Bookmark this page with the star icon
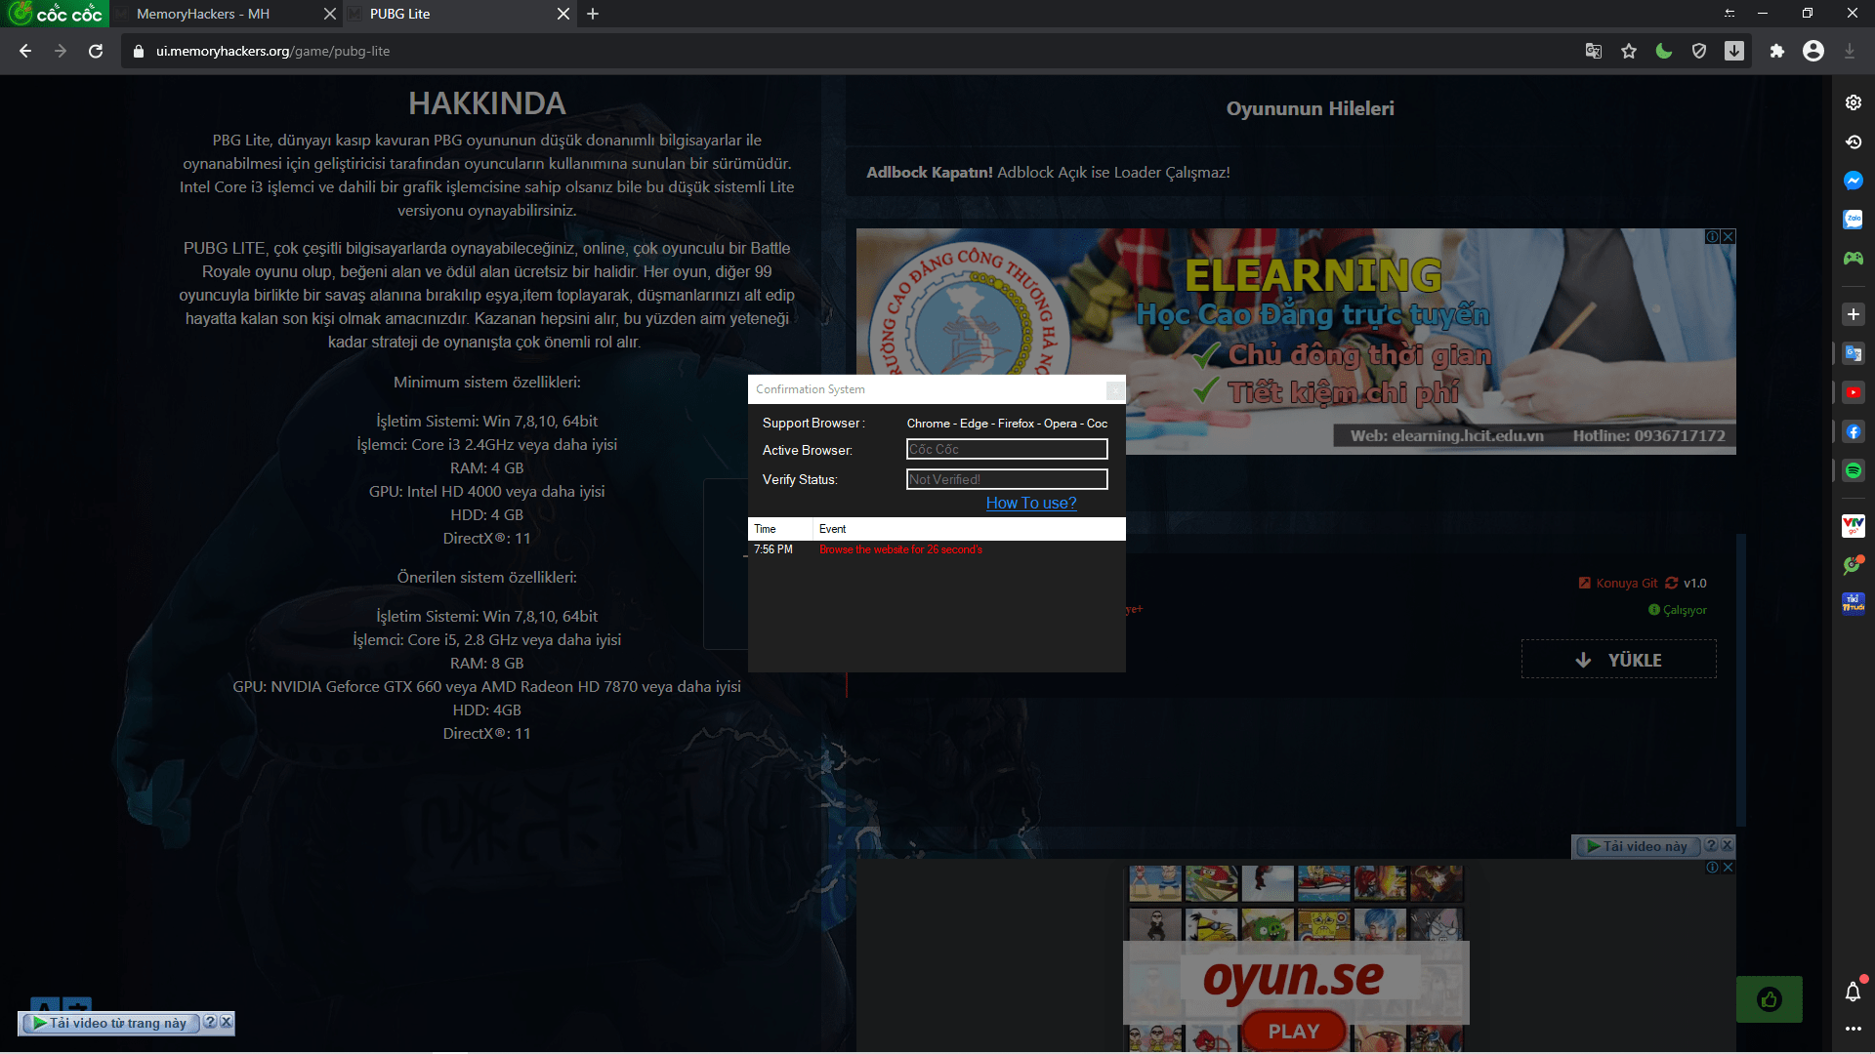This screenshot has height=1054, width=1875. click(1629, 52)
